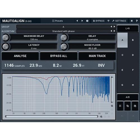Click the 26.9 FT distance readout
The image size is (140, 140).
tap(79, 65)
